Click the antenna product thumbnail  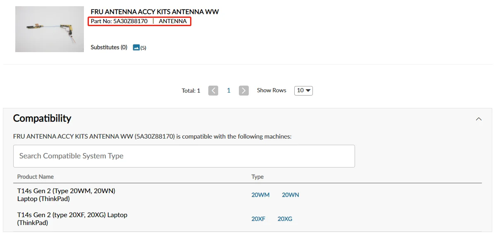pos(50,29)
